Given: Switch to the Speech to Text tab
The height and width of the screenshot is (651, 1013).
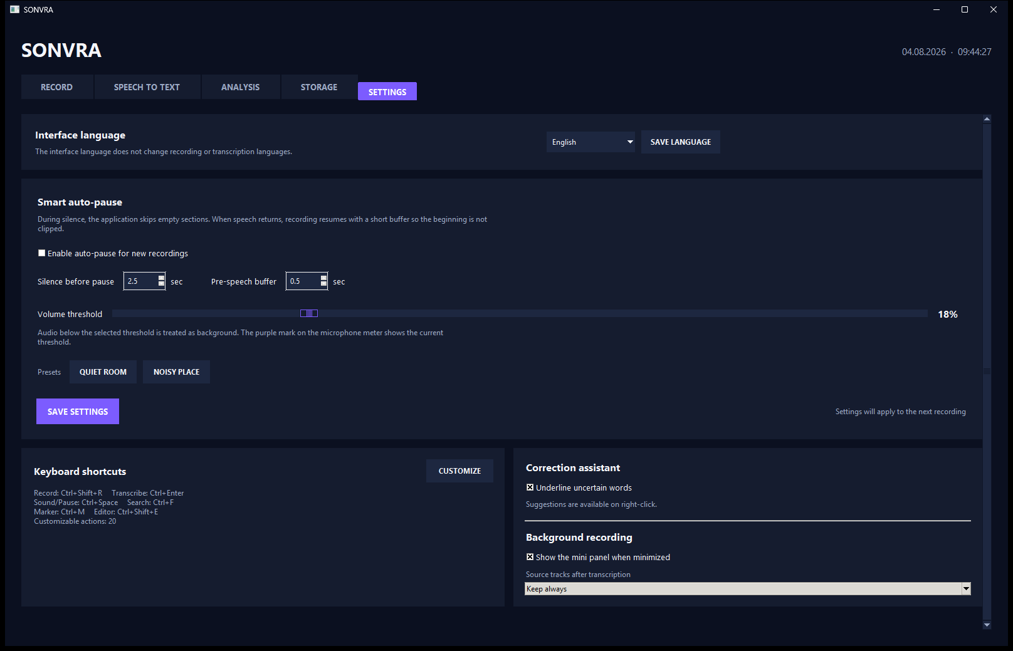Looking at the screenshot, I should [147, 87].
